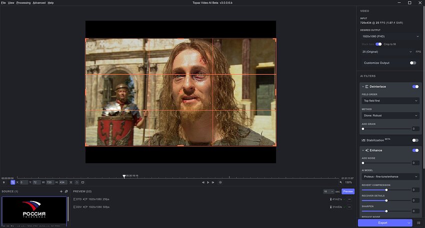Click the Preview button
The width and height of the screenshot is (425, 228).
[x=348, y=192]
